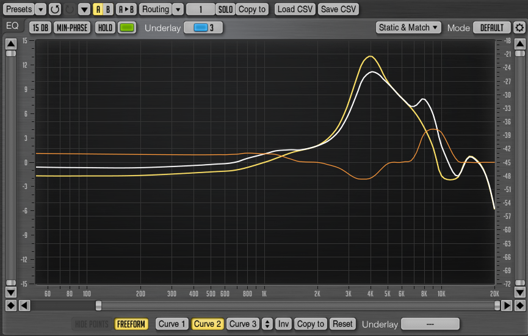Select the Curve 3 tab
Screen dimensions: 528x336
243,324
